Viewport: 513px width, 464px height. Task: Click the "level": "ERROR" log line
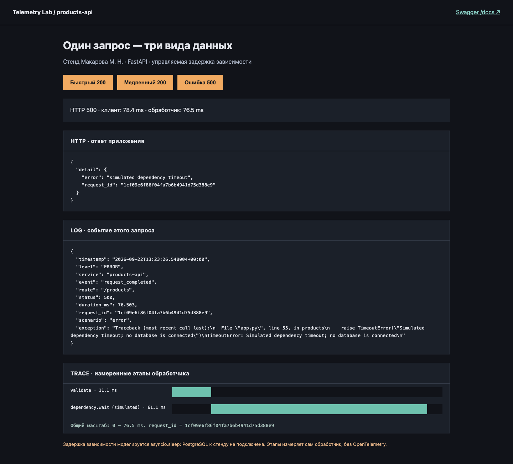click(100, 267)
